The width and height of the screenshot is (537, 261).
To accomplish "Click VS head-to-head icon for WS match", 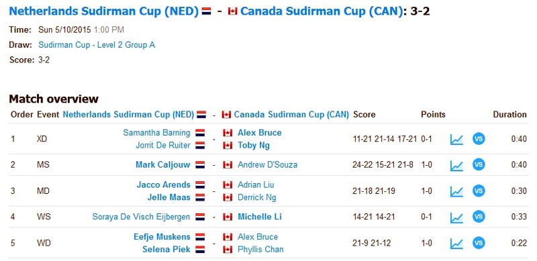I will [479, 217].
